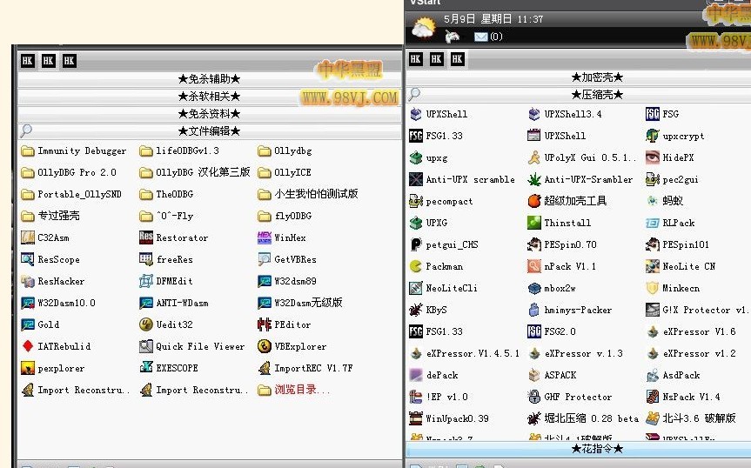Launch EXESCOPE icon
The height and width of the screenshot is (468, 751).
click(146, 368)
